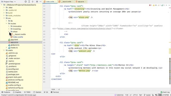Click the 'style' breadcrumb item
The height and width of the screenshot is (96, 171).
pyautogui.click(x=53, y=89)
